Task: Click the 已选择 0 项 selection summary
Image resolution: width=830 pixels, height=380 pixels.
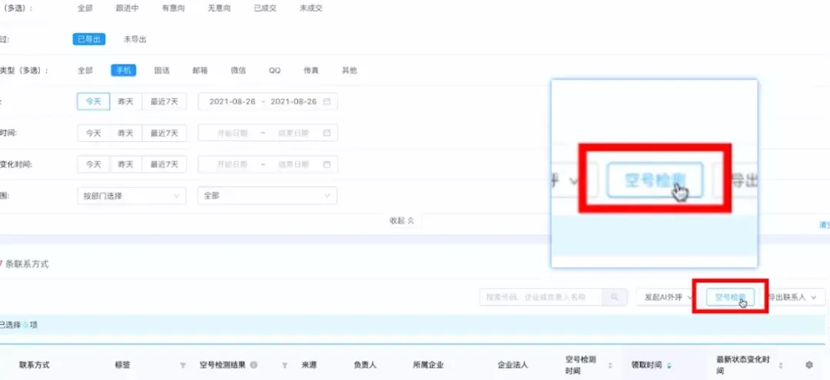Action: pyautogui.click(x=18, y=325)
